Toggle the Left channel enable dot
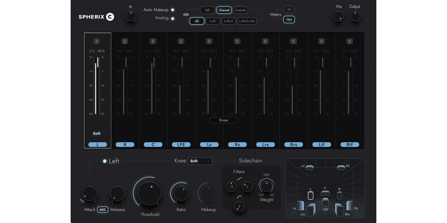 coord(105,161)
